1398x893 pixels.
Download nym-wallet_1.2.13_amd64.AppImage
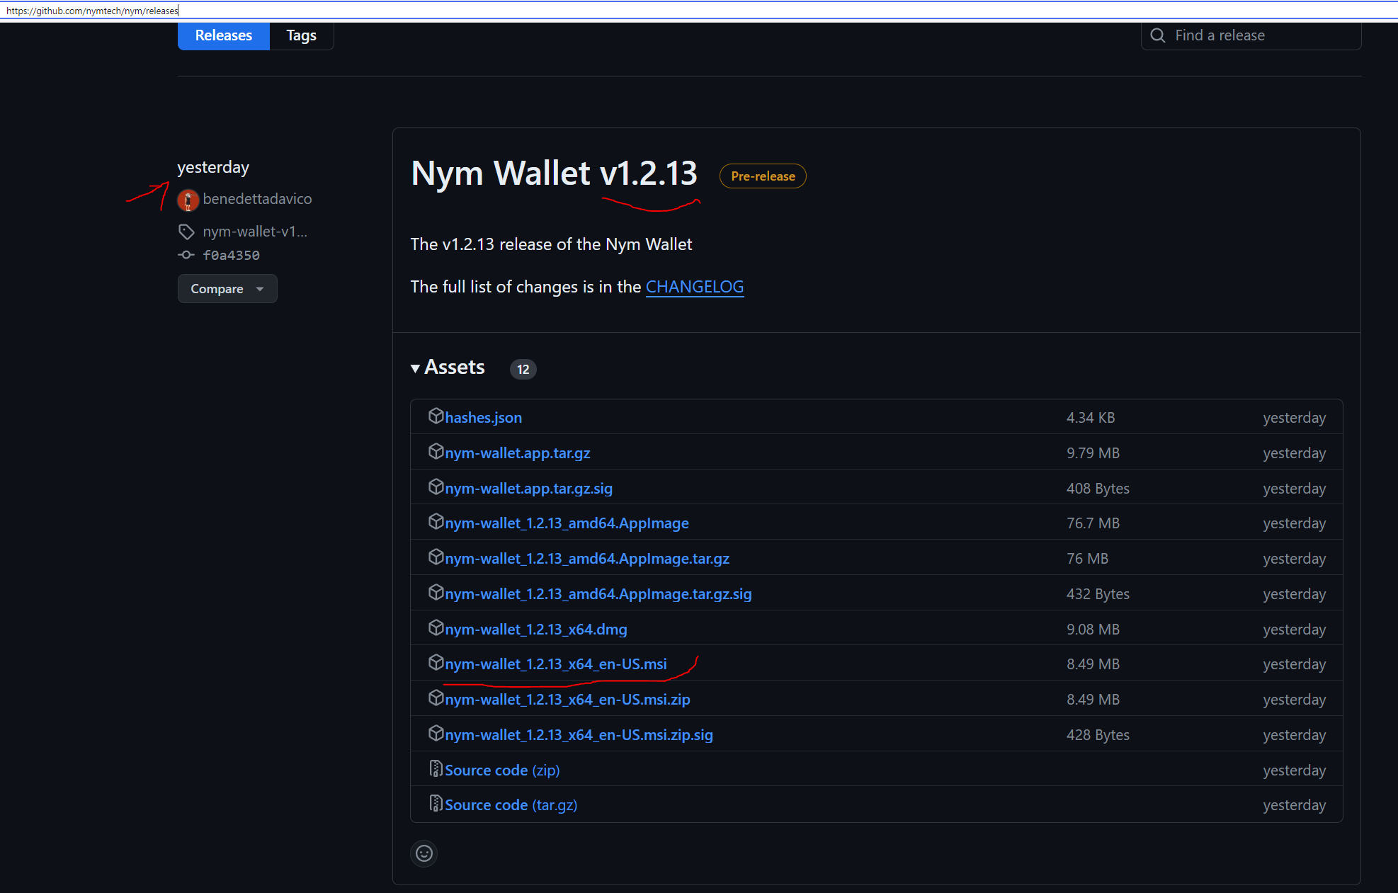pos(567,523)
